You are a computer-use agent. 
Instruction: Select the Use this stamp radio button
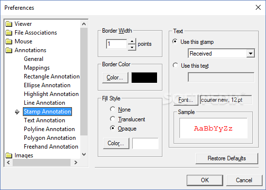click(175, 41)
